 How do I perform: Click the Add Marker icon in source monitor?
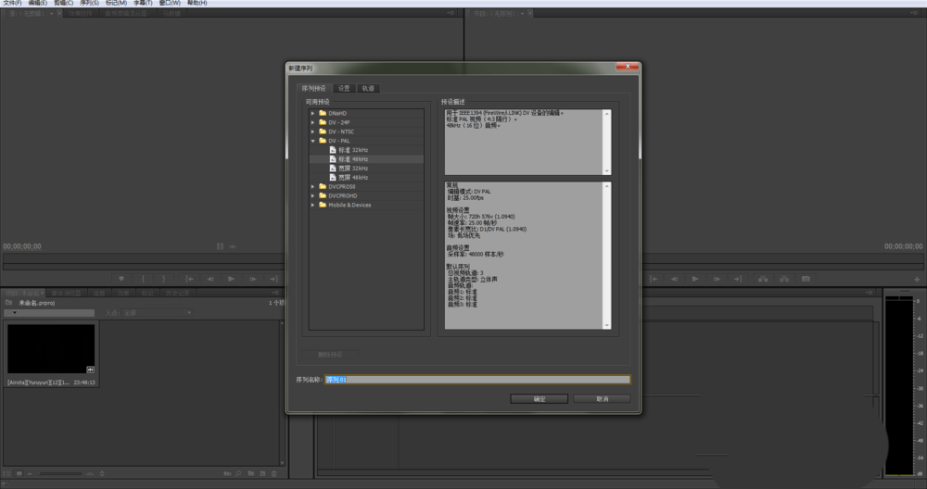[121, 279]
